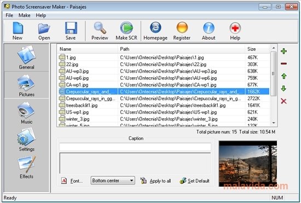The width and height of the screenshot is (301, 203).
Task: Switch to the General sidebar section
Action: tap(26, 57)
